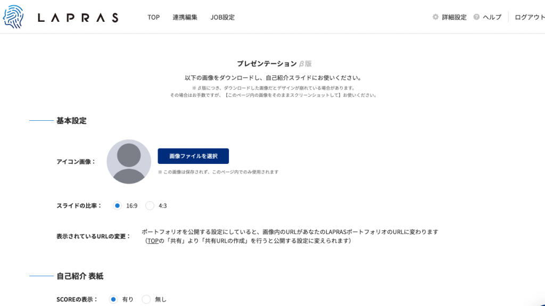Click the SCOREの表示： label

pos(77,300)
